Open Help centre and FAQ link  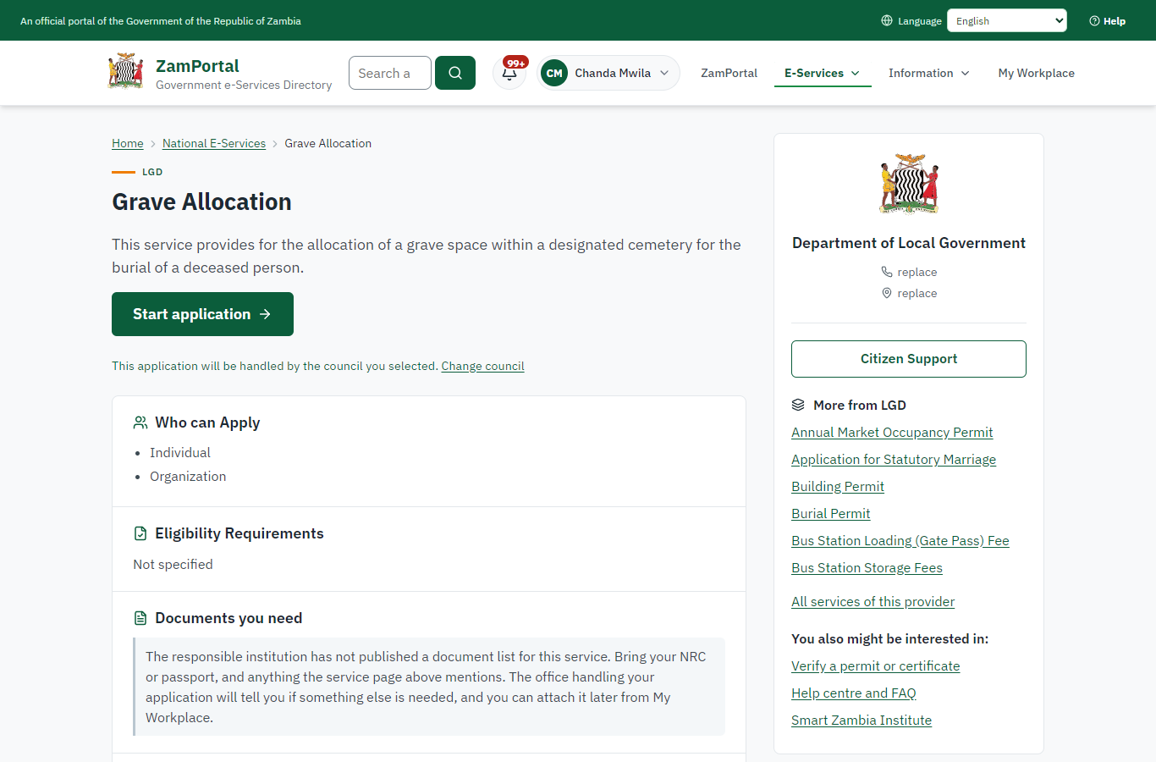click(854, 693)
